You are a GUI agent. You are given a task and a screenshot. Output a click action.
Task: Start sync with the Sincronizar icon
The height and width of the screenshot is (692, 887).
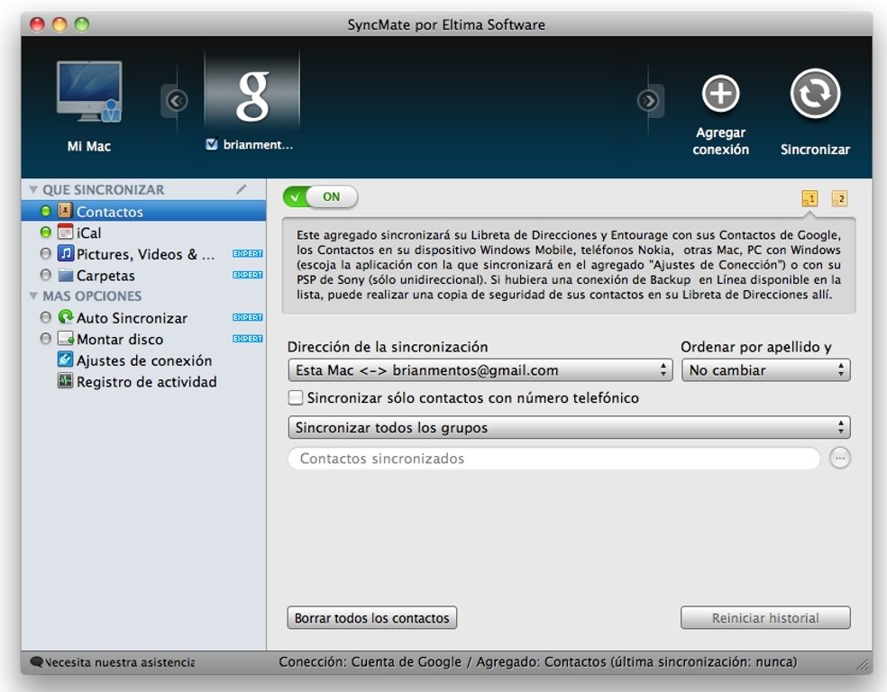click(x=815, y=94)
